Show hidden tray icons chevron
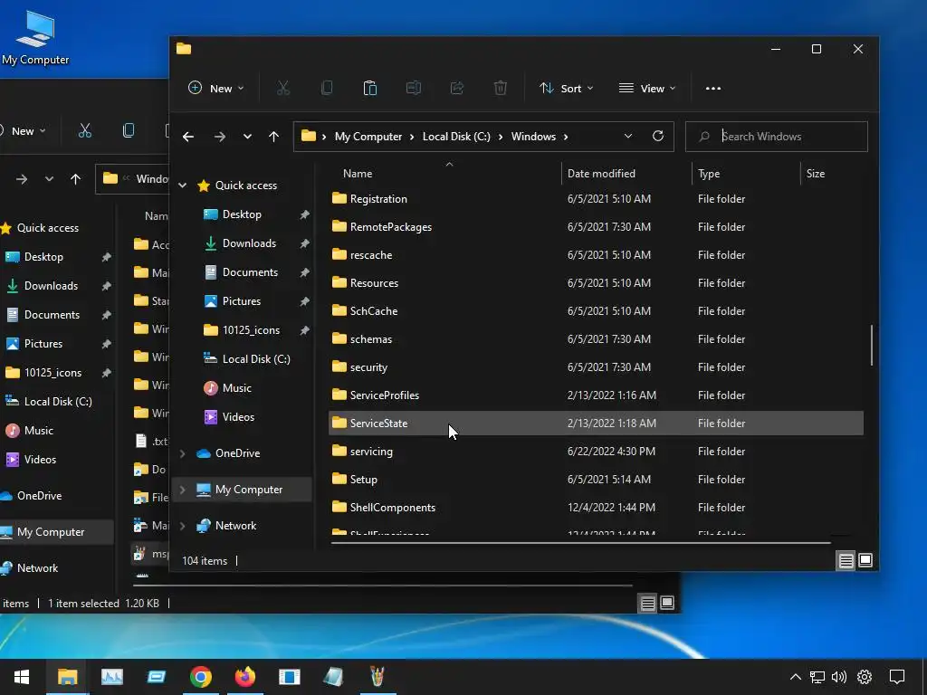 click(x=796, y=677)
